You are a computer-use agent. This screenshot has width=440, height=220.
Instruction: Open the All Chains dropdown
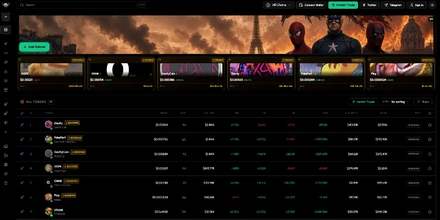pyautogui.click(x=279, y=5)
